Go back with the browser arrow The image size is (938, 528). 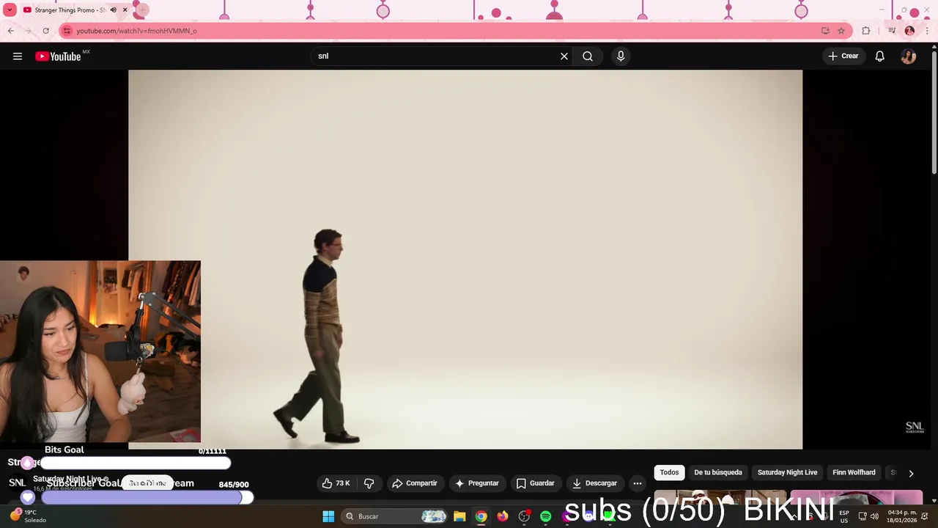[x=10, y=31]
